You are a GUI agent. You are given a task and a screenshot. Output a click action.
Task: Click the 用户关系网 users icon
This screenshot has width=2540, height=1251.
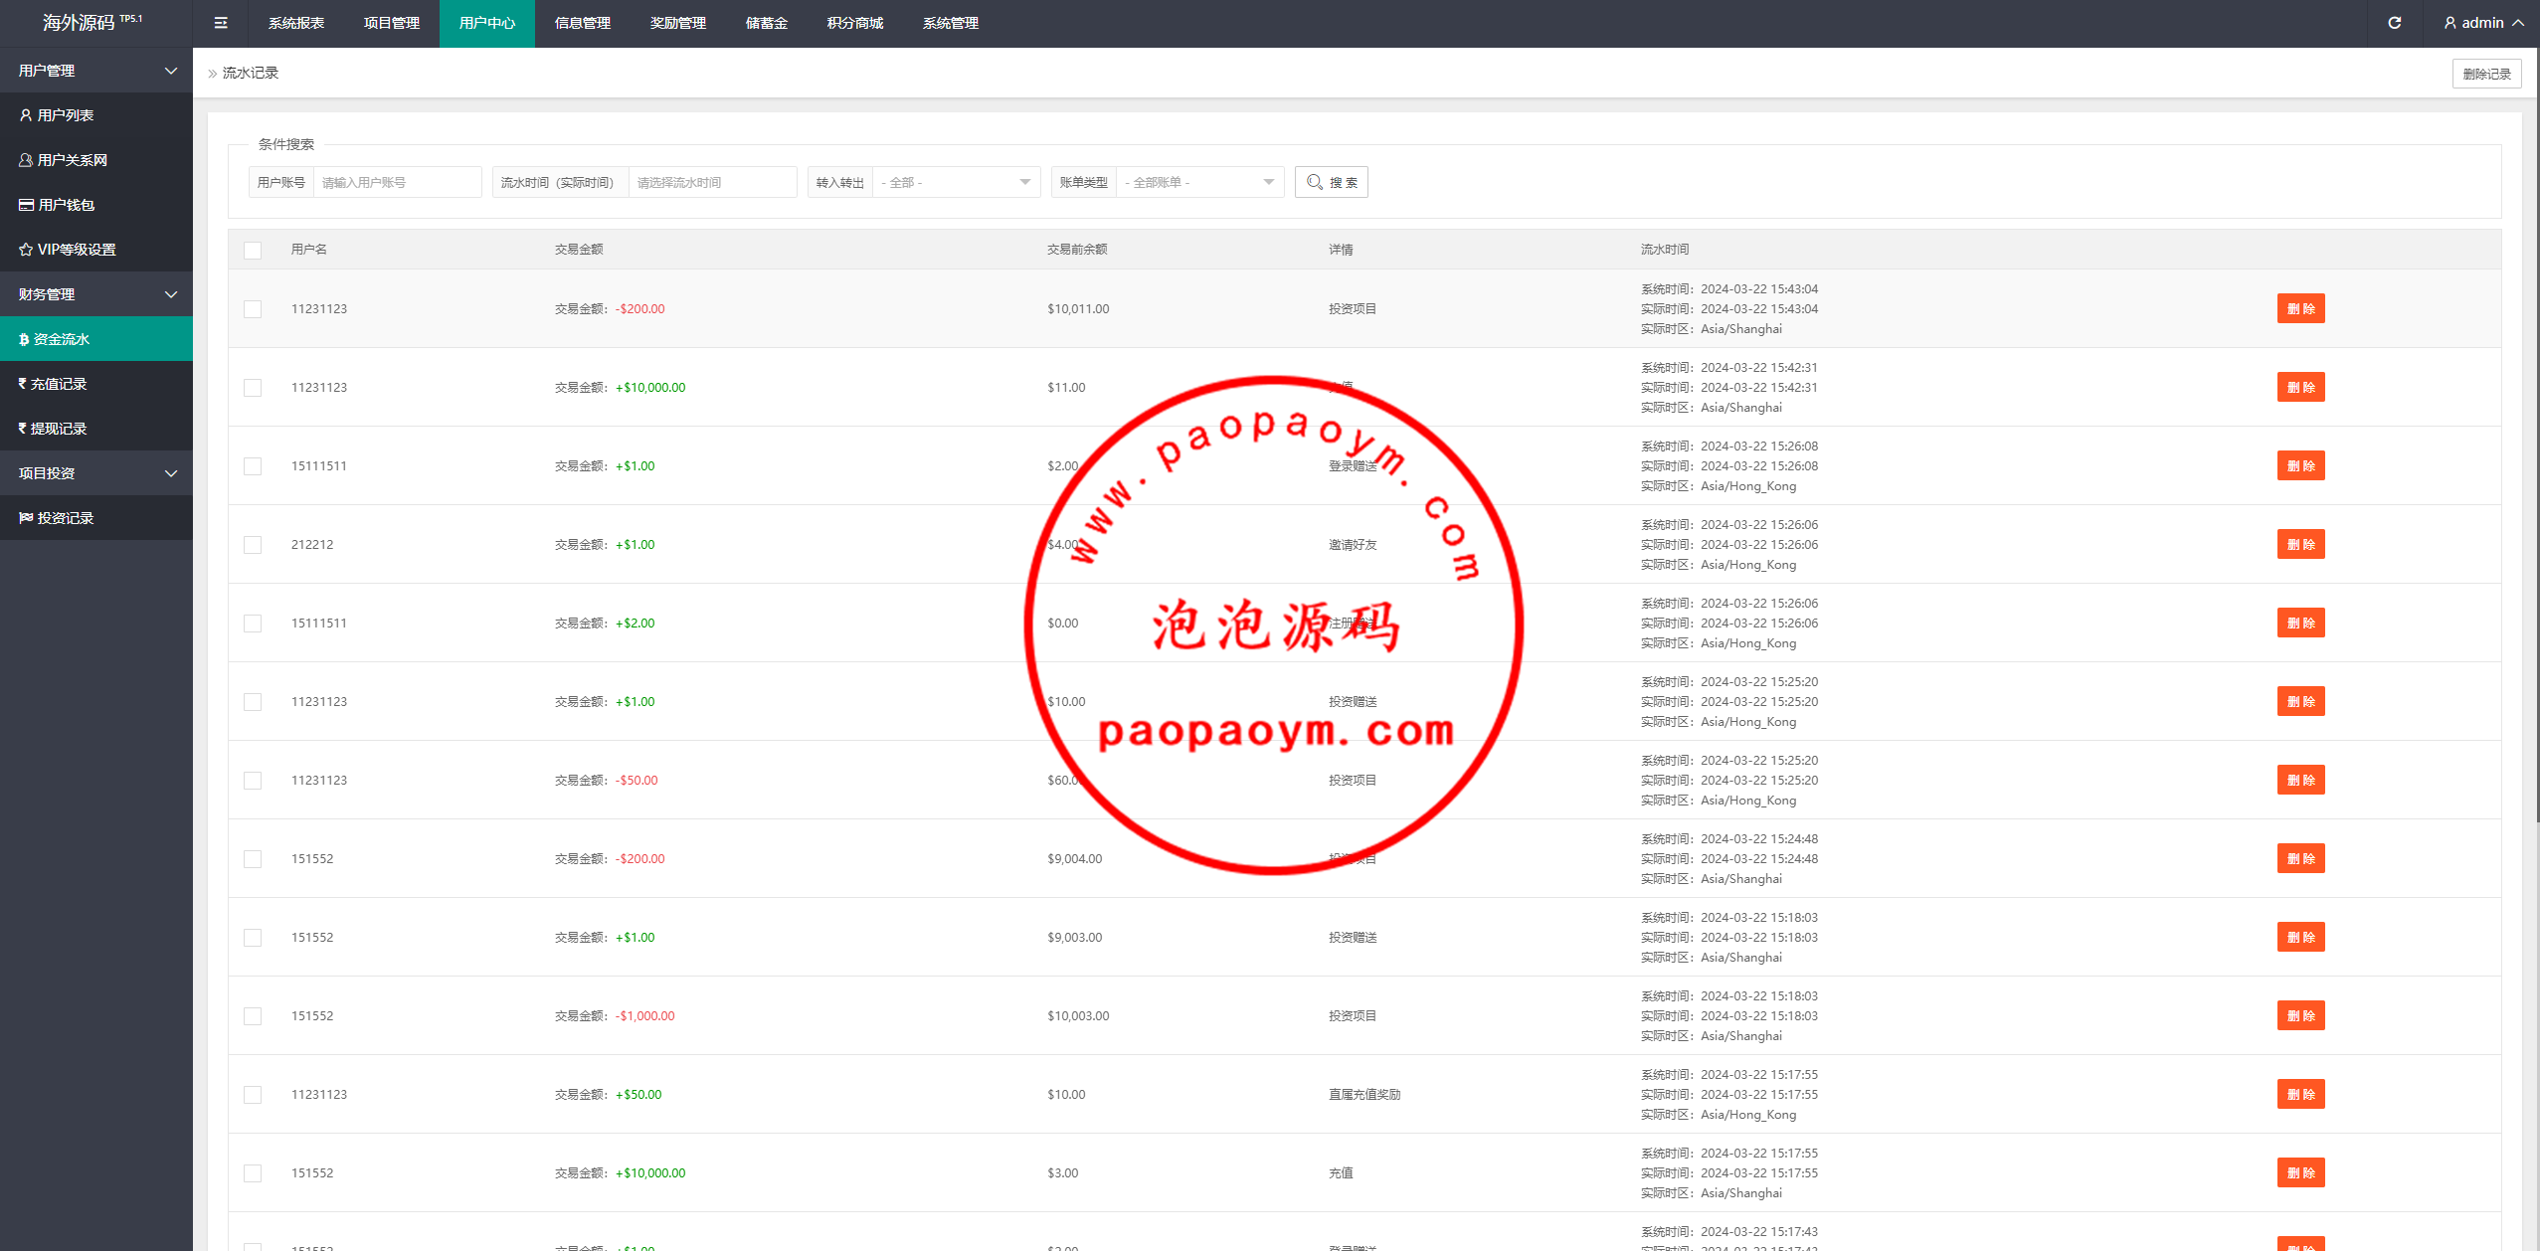tap(26, 160)
